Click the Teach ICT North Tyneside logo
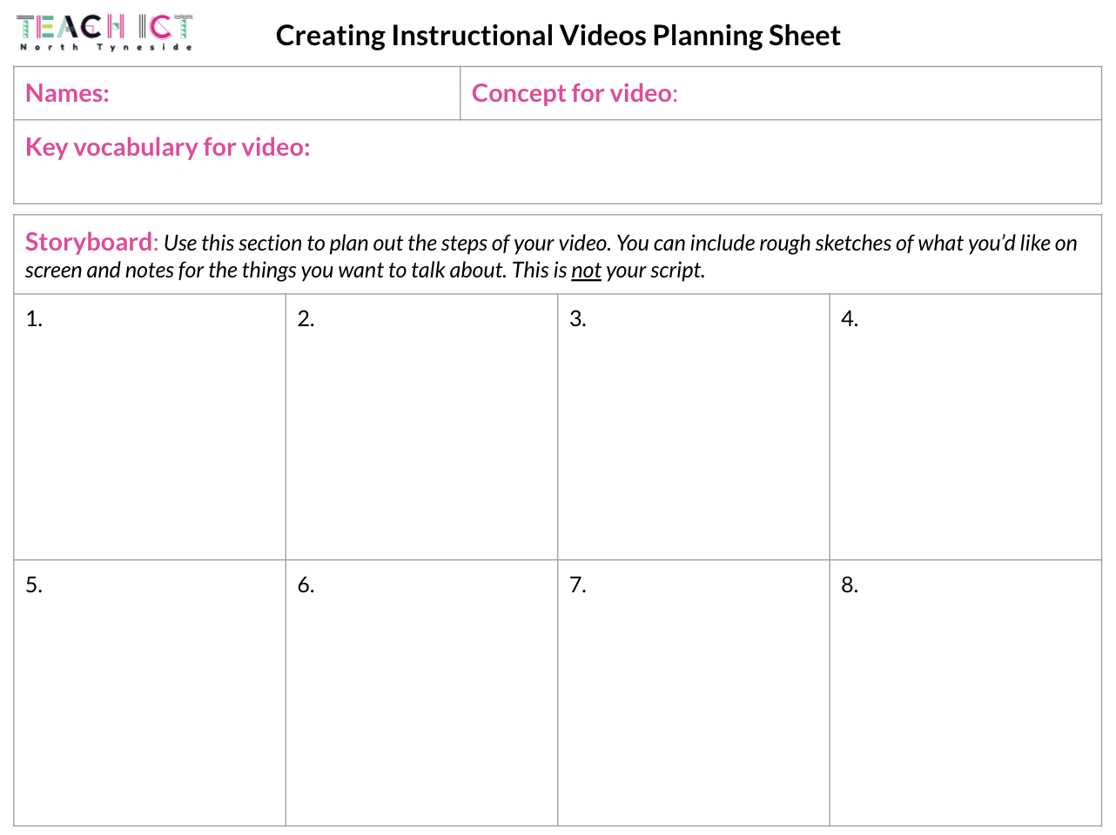1116x835 pixels. 104,33
